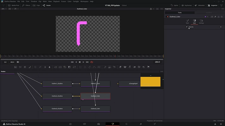Add a pEmitter particle tool
The width and height of the screenshot is (225, 126).
coord(105,67)
